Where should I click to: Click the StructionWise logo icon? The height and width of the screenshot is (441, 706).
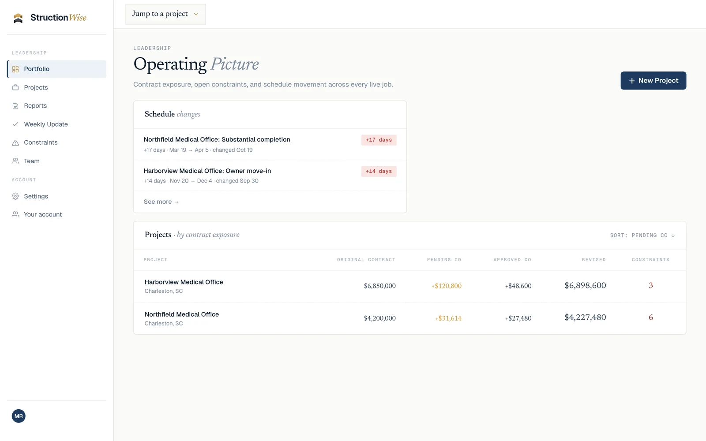(18, 18)
